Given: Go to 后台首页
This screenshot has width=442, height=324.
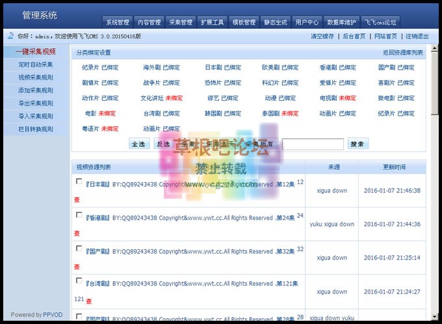Looking at the screenshot, I should pos(354,36).
